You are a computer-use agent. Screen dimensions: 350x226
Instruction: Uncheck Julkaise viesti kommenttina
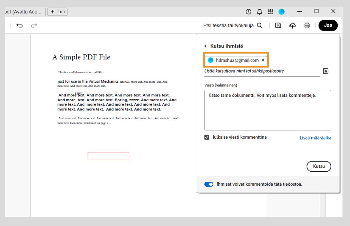(x=207, y=137)
